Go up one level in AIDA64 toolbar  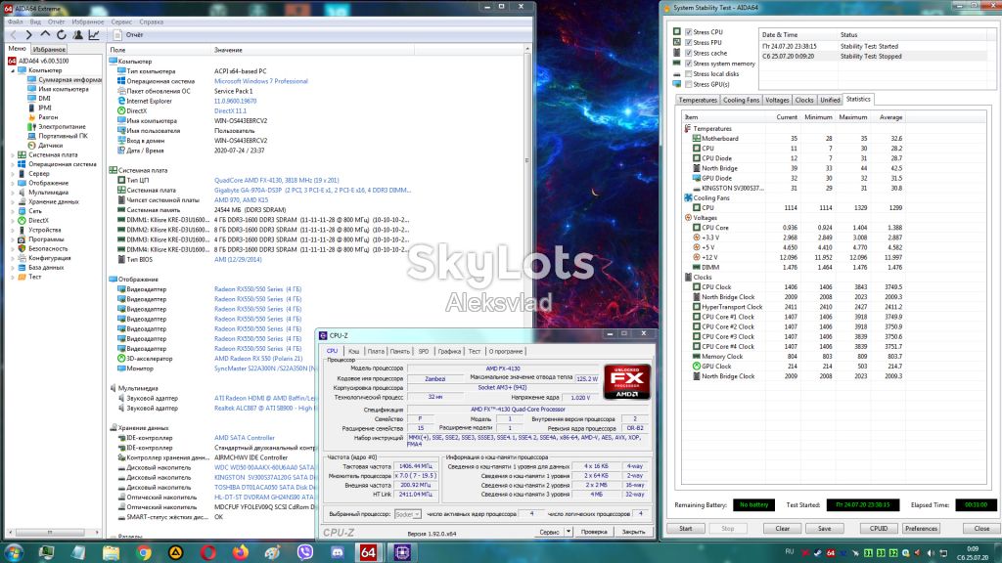coord(45,35)
